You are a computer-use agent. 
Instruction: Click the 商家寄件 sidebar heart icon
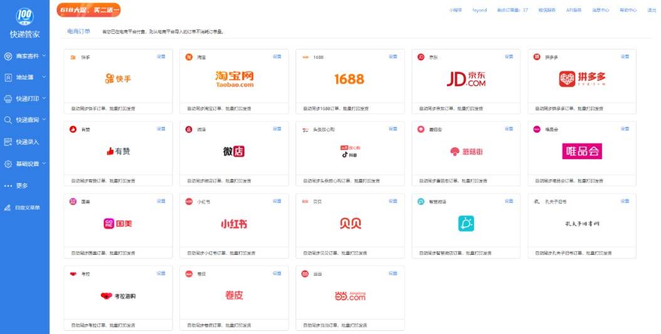(8, 56)
